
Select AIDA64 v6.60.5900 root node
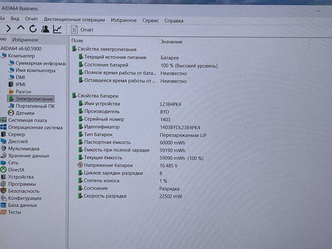click(21, 48)
